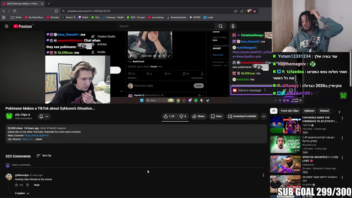The width and height of the screenshot is (352, 198).
Task: Dislike the comment by @littlemeljoe
Action: 28,185
